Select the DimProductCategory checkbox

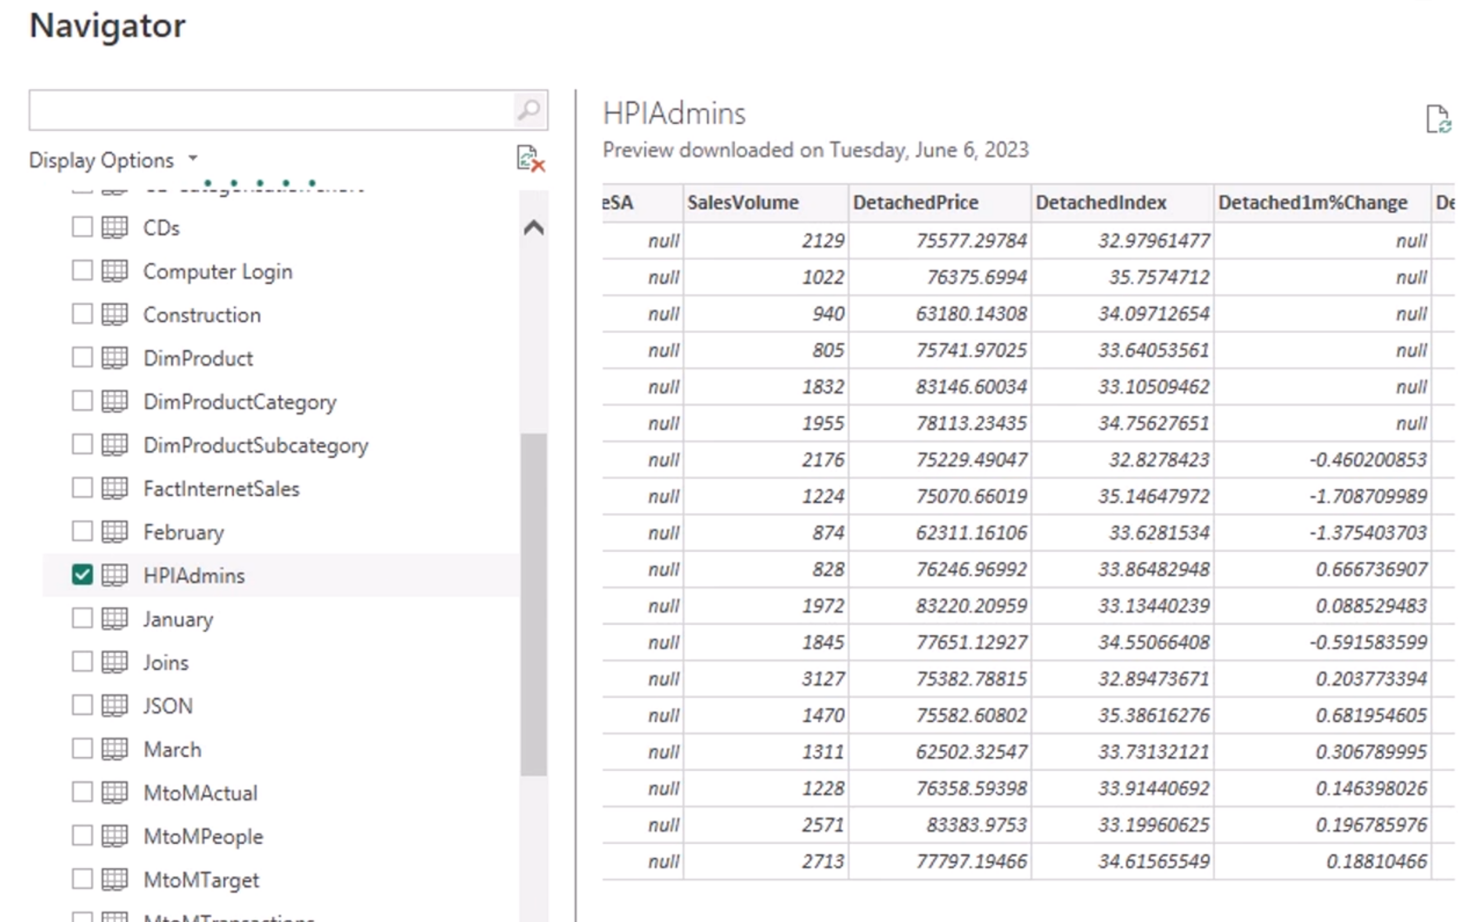(82, 401)
